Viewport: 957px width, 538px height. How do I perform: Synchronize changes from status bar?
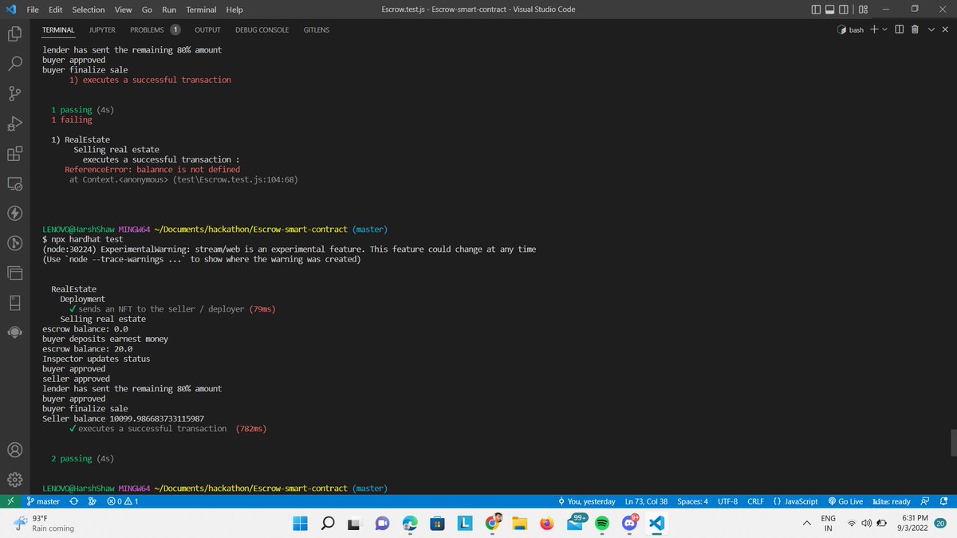click(74, 501)
